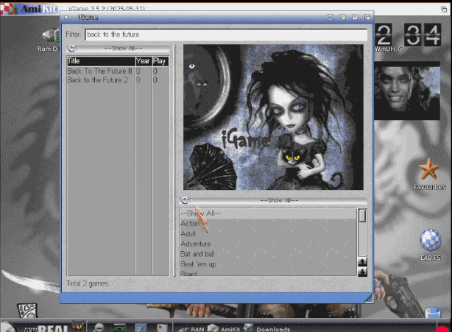
Task: Select Action genre
Action: [x=268, y=224]
